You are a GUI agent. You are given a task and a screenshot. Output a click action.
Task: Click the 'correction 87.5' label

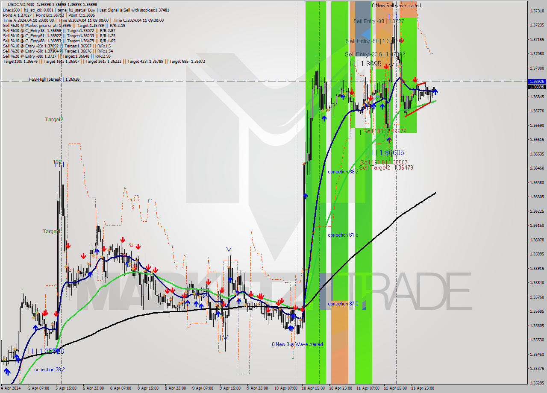tap(343, 304)
